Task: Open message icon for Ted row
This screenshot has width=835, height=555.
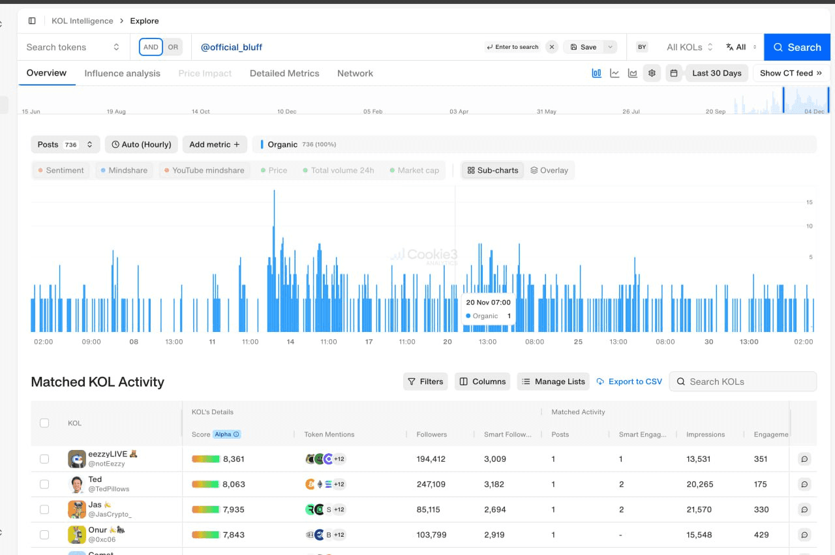Action: coord(804,485)
